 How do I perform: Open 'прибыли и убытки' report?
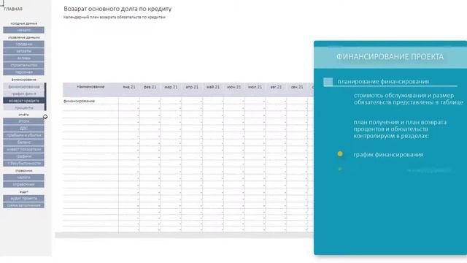coord(24,135)
